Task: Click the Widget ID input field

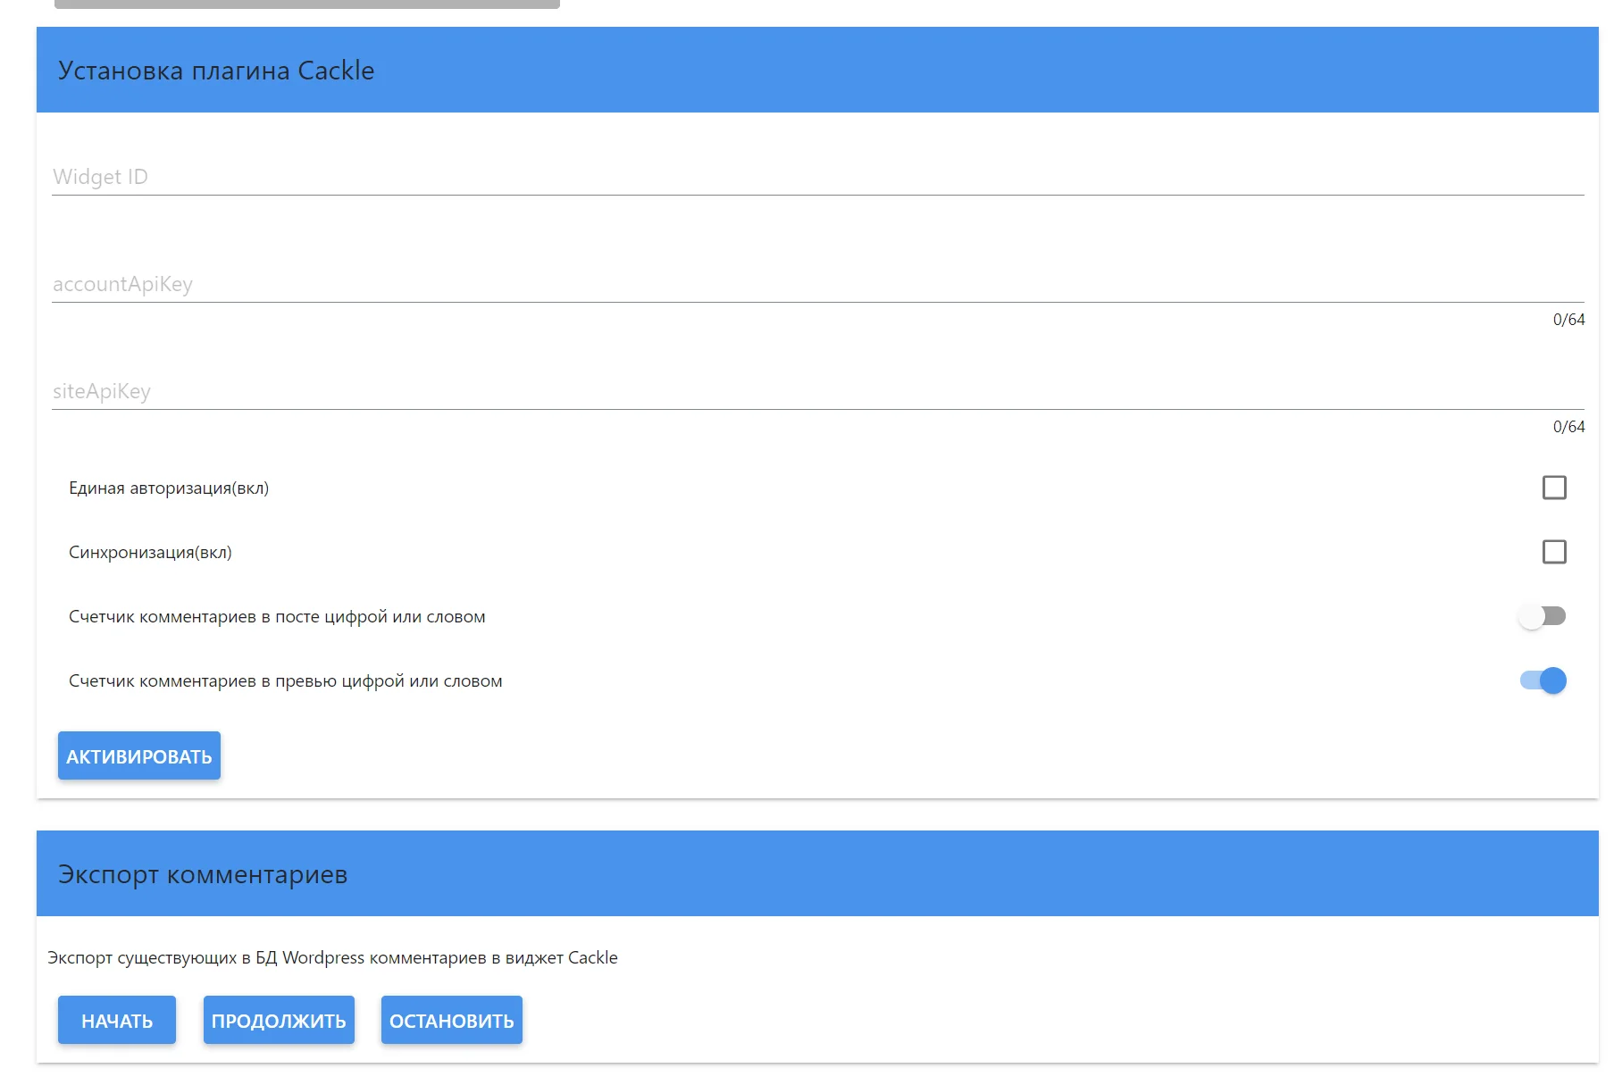Action: [817, 177]
